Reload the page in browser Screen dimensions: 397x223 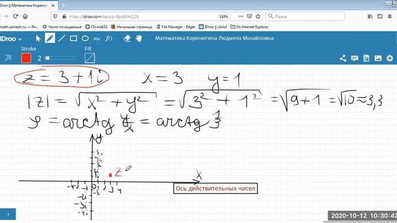[16, 17]
